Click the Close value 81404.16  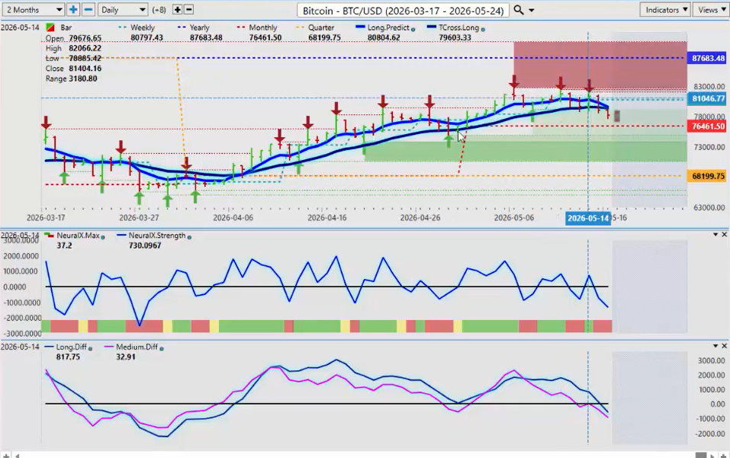click(84, 69)
